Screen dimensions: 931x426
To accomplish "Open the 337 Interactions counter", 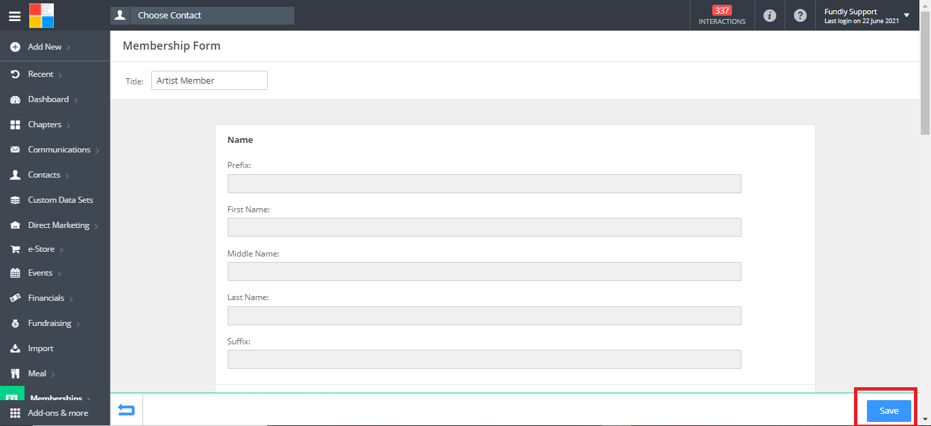I will click(722, 15).
